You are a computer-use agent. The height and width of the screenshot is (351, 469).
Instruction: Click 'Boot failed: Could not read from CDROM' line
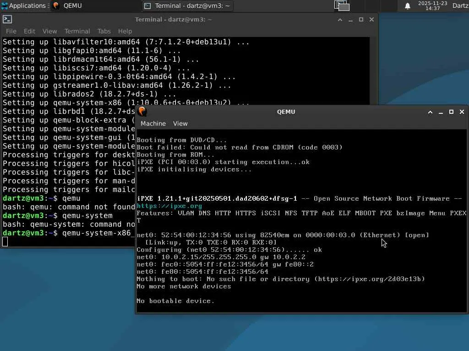coord(240,148)
